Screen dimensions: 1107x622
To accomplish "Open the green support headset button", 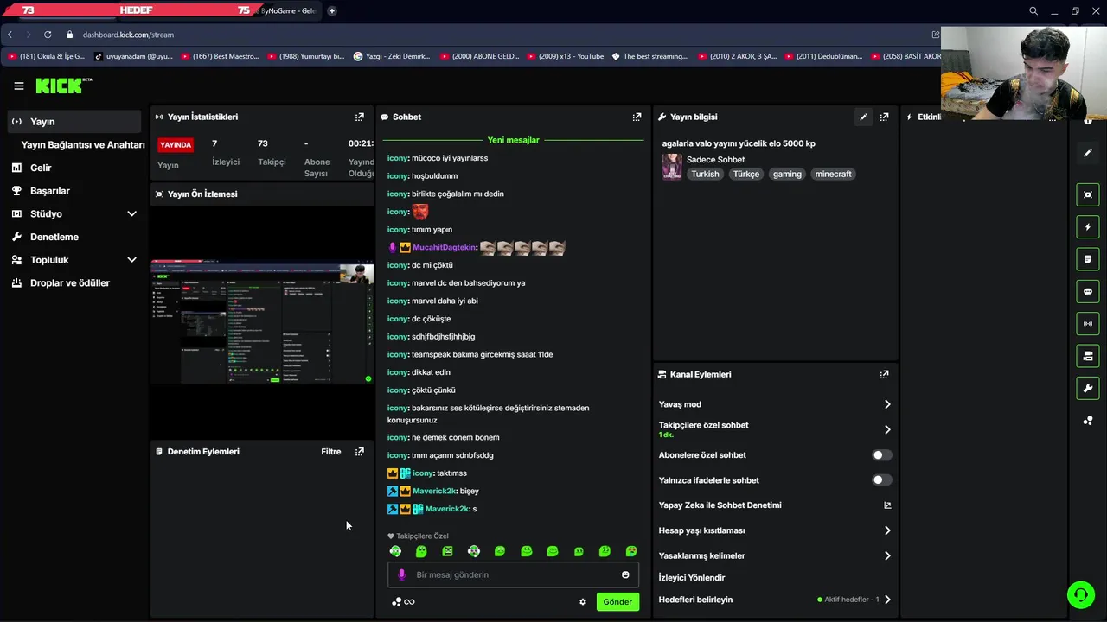I will click(1080, 594).
